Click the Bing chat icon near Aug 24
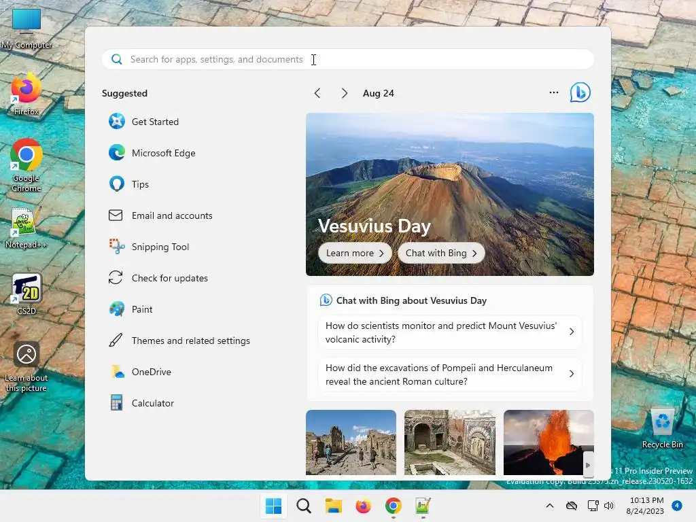696x522 pixels. click(580, 92)
